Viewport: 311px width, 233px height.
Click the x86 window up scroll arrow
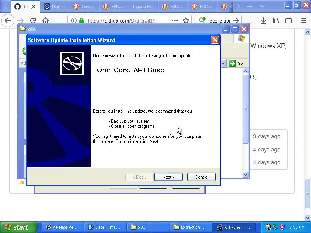pos(245,71)
